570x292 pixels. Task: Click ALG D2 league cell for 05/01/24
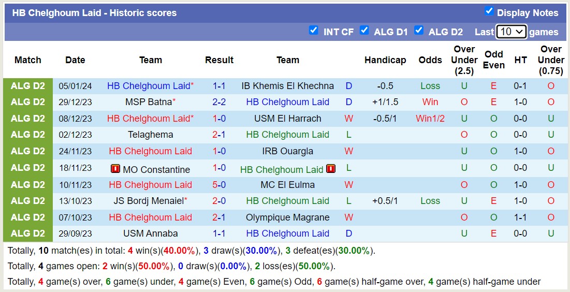pyautogui.click(x=28, y=86)
